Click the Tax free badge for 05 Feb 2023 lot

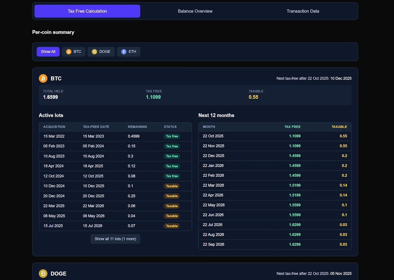[172, 146]
